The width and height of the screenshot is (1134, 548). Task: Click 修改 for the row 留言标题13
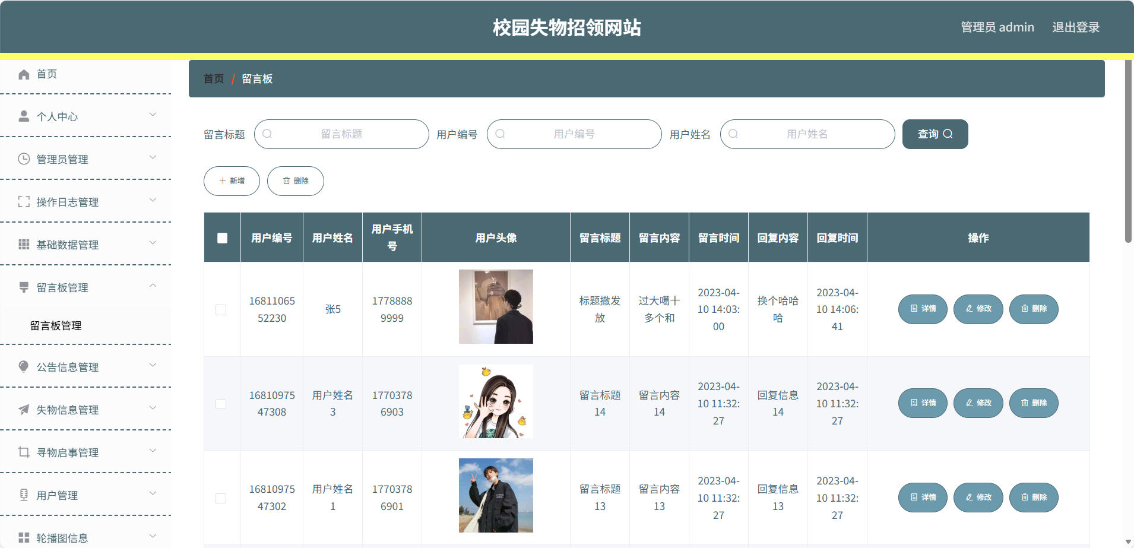coord(978,498)
